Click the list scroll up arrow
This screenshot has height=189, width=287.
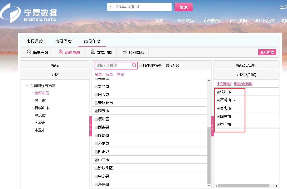pyautogui.click(x=209, y=81)
